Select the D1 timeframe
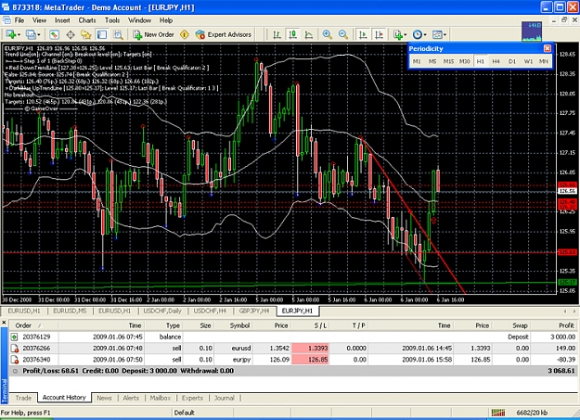 click(512, 61)
